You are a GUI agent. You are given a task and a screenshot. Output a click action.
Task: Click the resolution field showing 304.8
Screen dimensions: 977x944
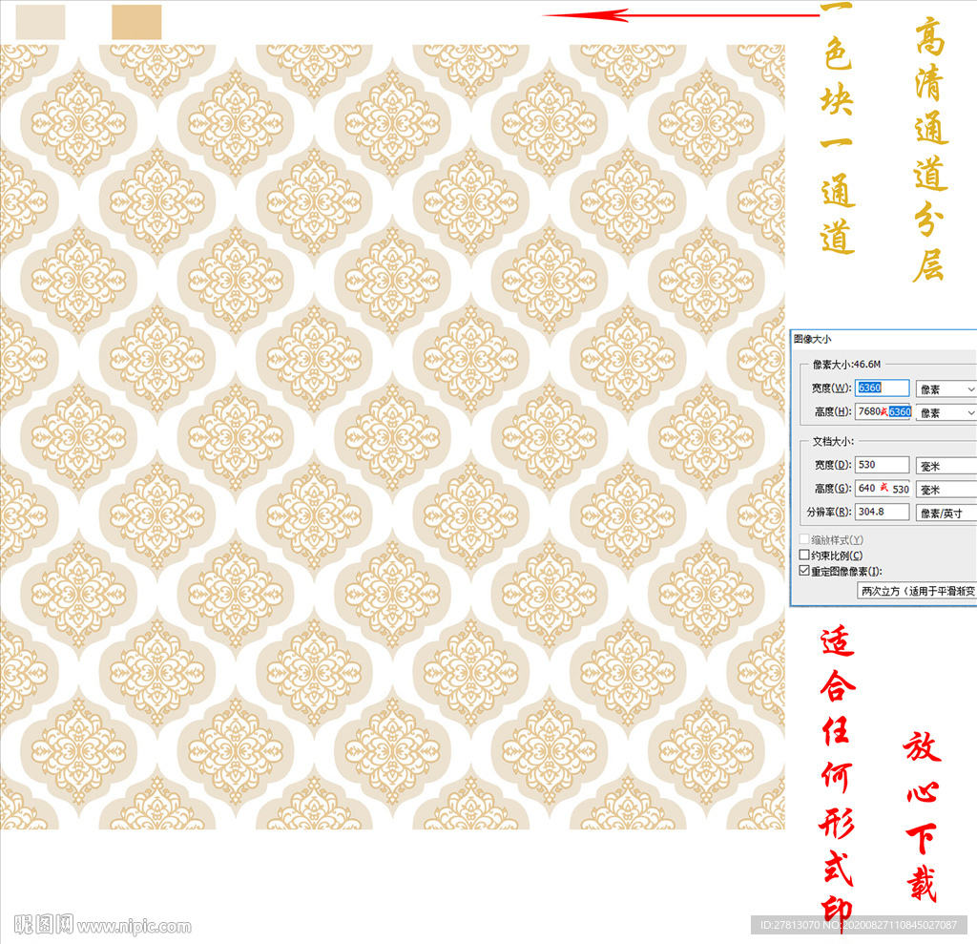882,512
